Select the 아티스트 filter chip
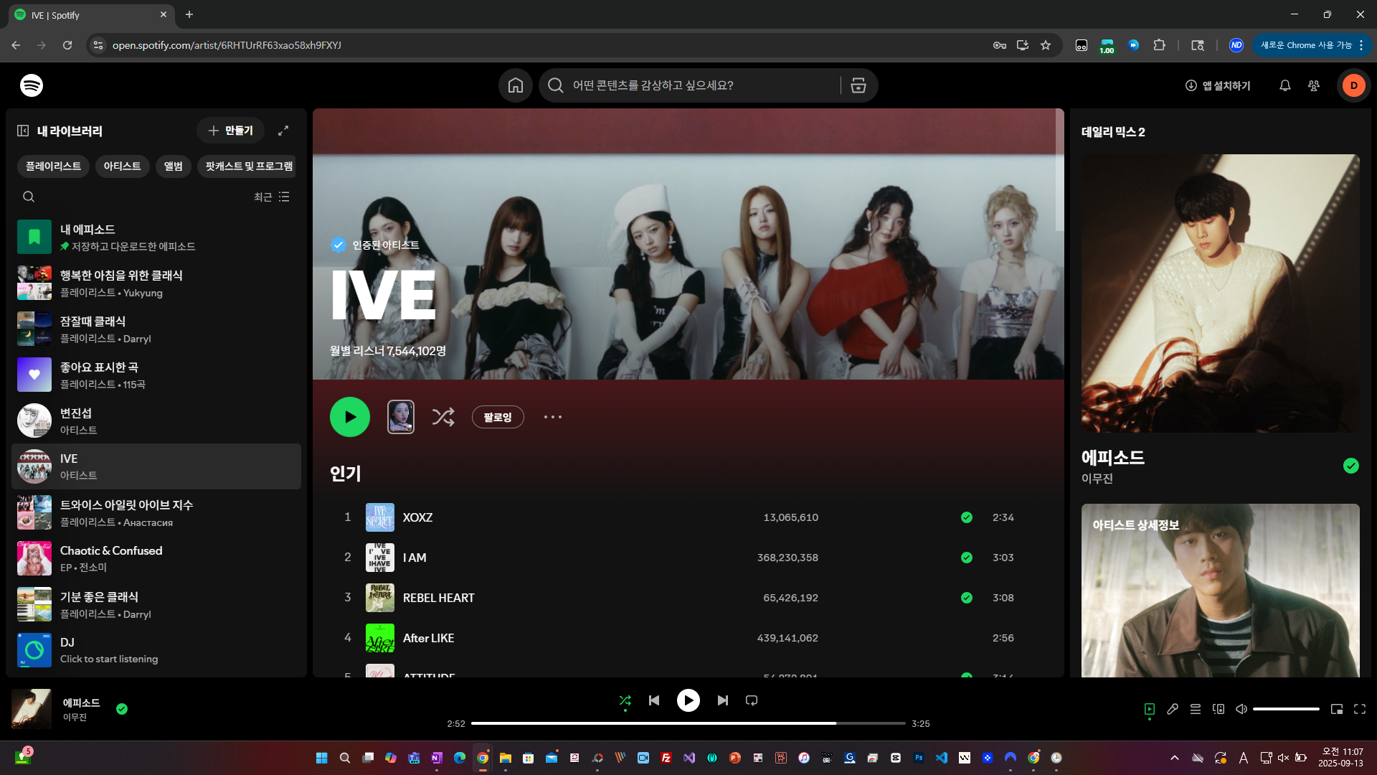The height and width of the screenshot is (775, 1377). (122, 166)
